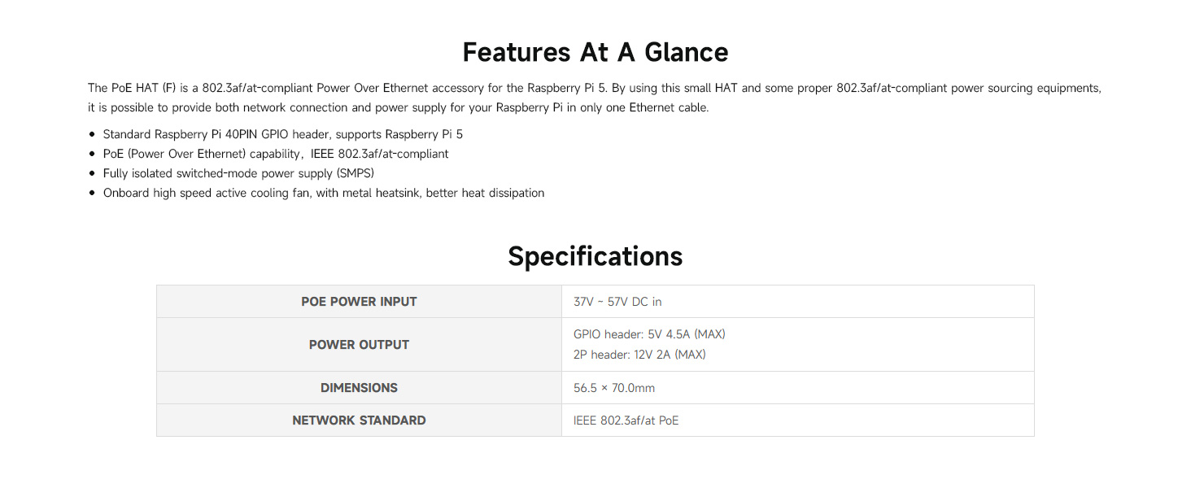Viewport: 1191px width, 488px height.
Task: Click the active cooling fan bullet item
Action: tap(324, 193)
